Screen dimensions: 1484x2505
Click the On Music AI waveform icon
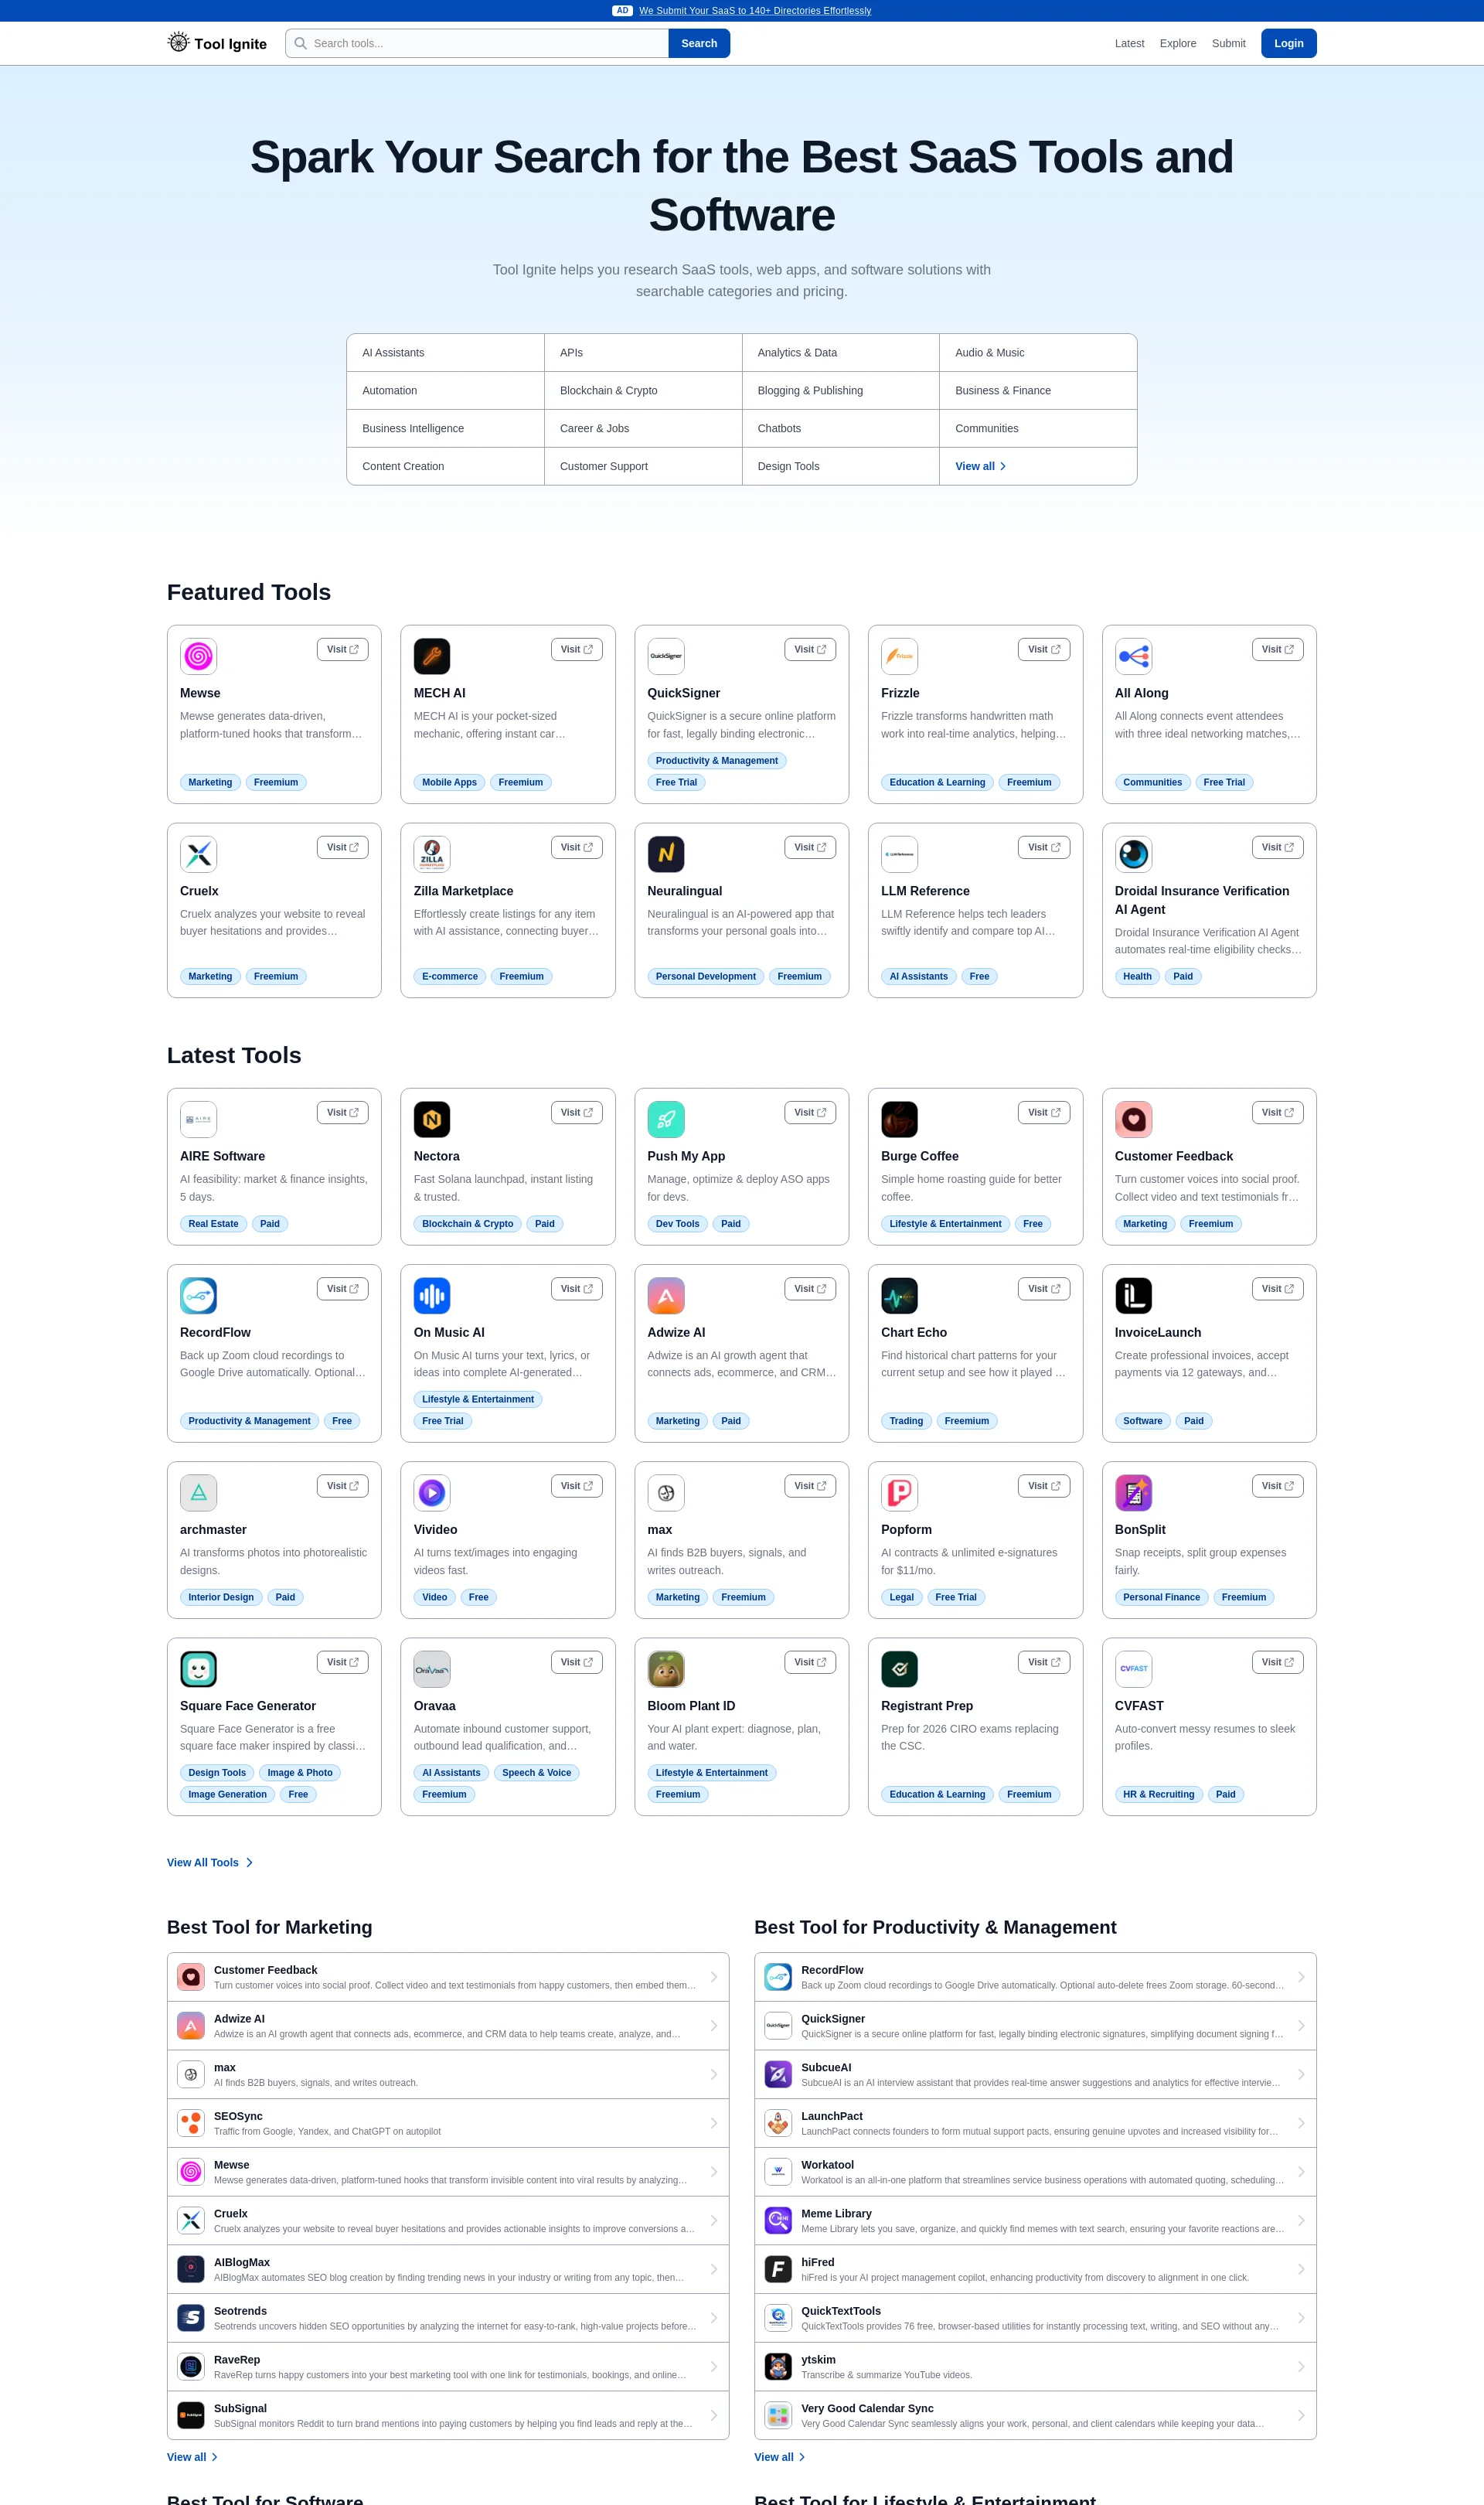tap(432, 1296)
